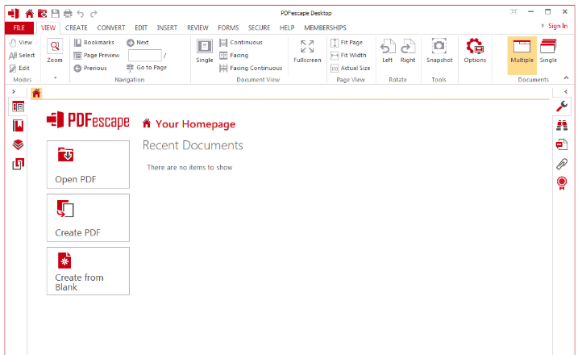
Task: Set Single page document view
Action: 205,51
